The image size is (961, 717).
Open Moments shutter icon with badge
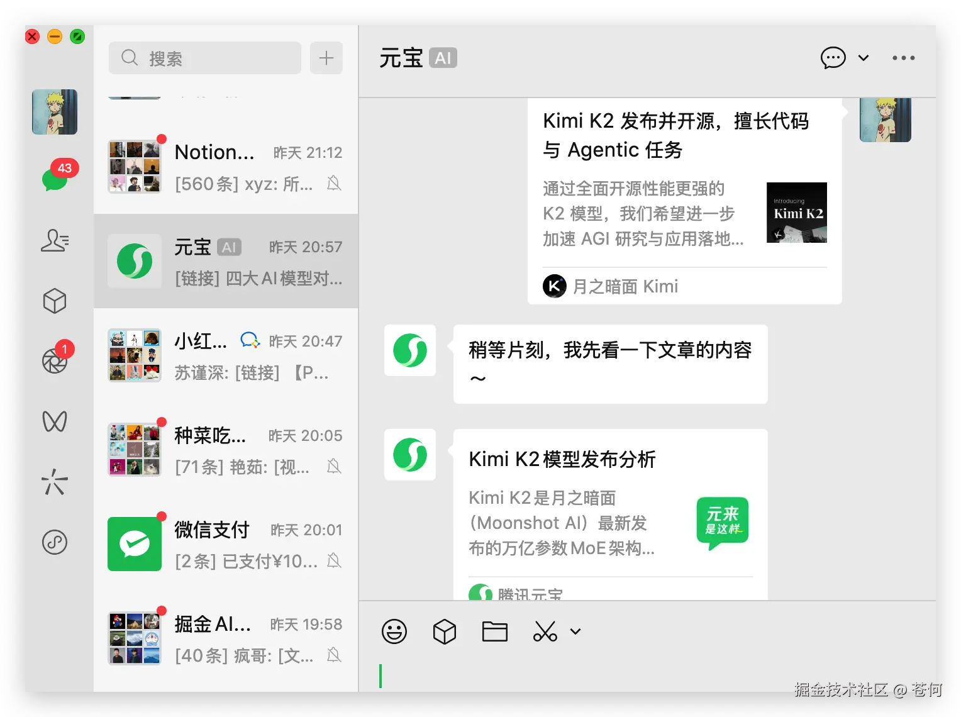point(55,360)
